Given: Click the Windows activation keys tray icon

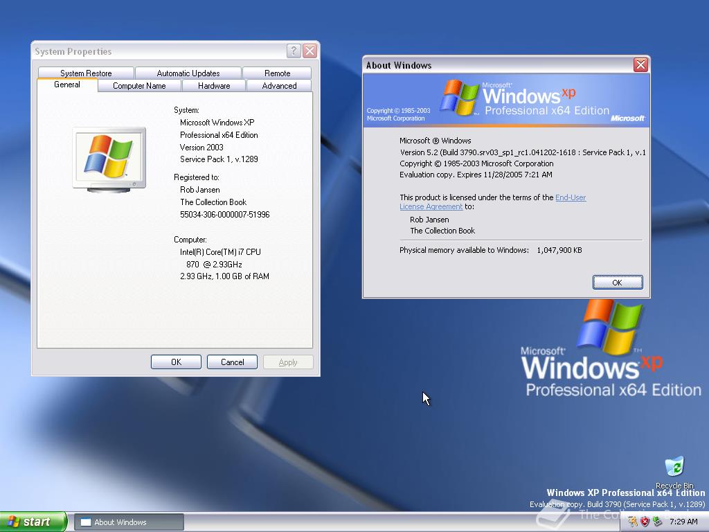Looking at the screenshot, I should pyautogui.click(x=633, y=522).
